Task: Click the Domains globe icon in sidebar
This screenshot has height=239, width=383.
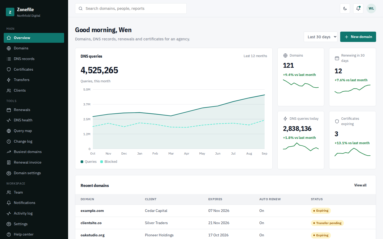Action: [9, 48]
